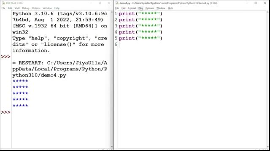Click line number 6 in editor gutter
Viewport: 270px width, 151px height.
pyautogui.click(x=116, y=44)
